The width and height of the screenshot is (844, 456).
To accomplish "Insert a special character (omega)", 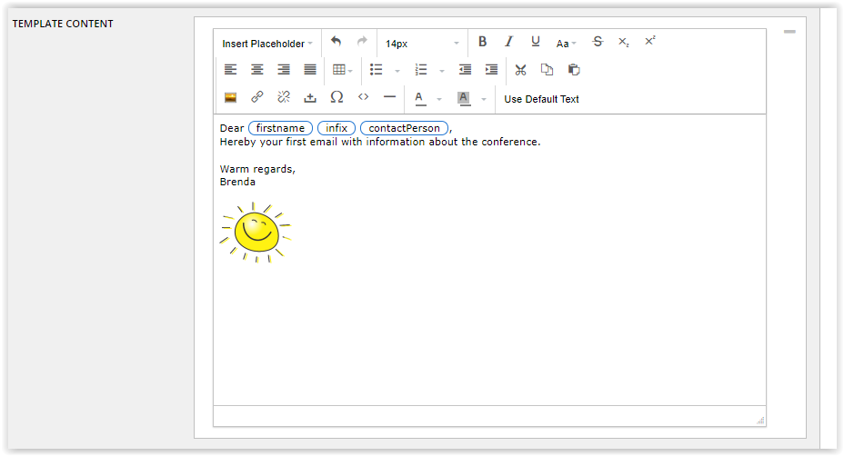I will point(337,97).
